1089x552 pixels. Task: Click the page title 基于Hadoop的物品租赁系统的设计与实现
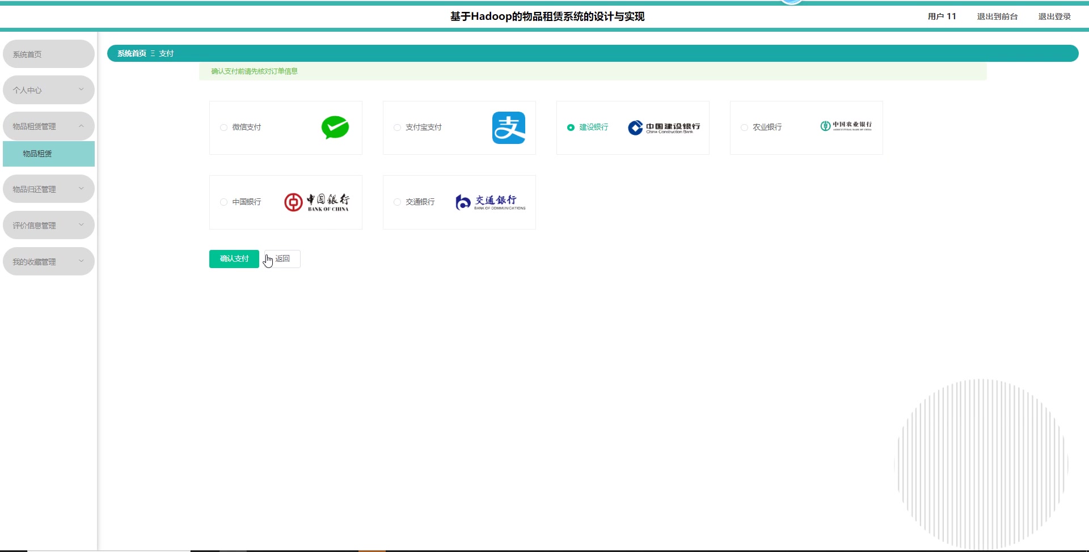(547, 16)
